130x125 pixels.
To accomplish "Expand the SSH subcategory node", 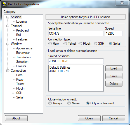I will pyautogui.click(x=13, y=93).
